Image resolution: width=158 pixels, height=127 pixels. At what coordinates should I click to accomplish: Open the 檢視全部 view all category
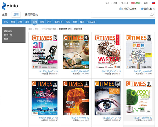point(92,22)
